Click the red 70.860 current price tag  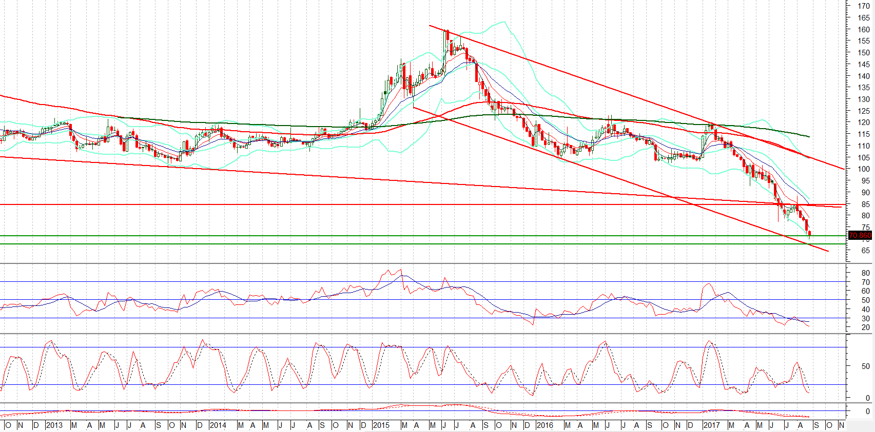pyautogui.click(x=860, y=236)
